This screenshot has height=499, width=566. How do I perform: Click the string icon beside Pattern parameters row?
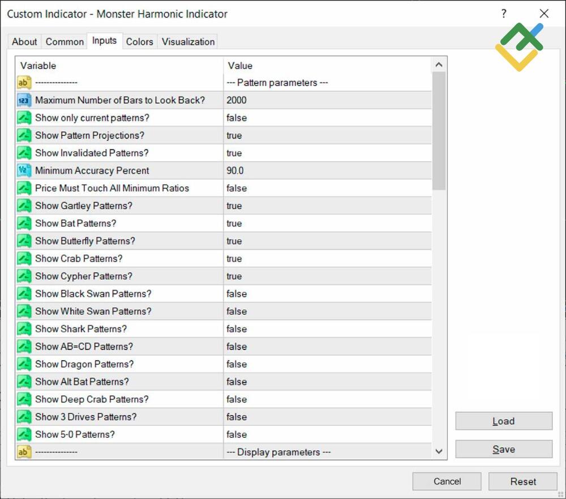click(x=24, y=83)
